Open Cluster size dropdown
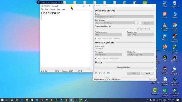This screenshot has width=182, height=102. [x=140, y=55]
